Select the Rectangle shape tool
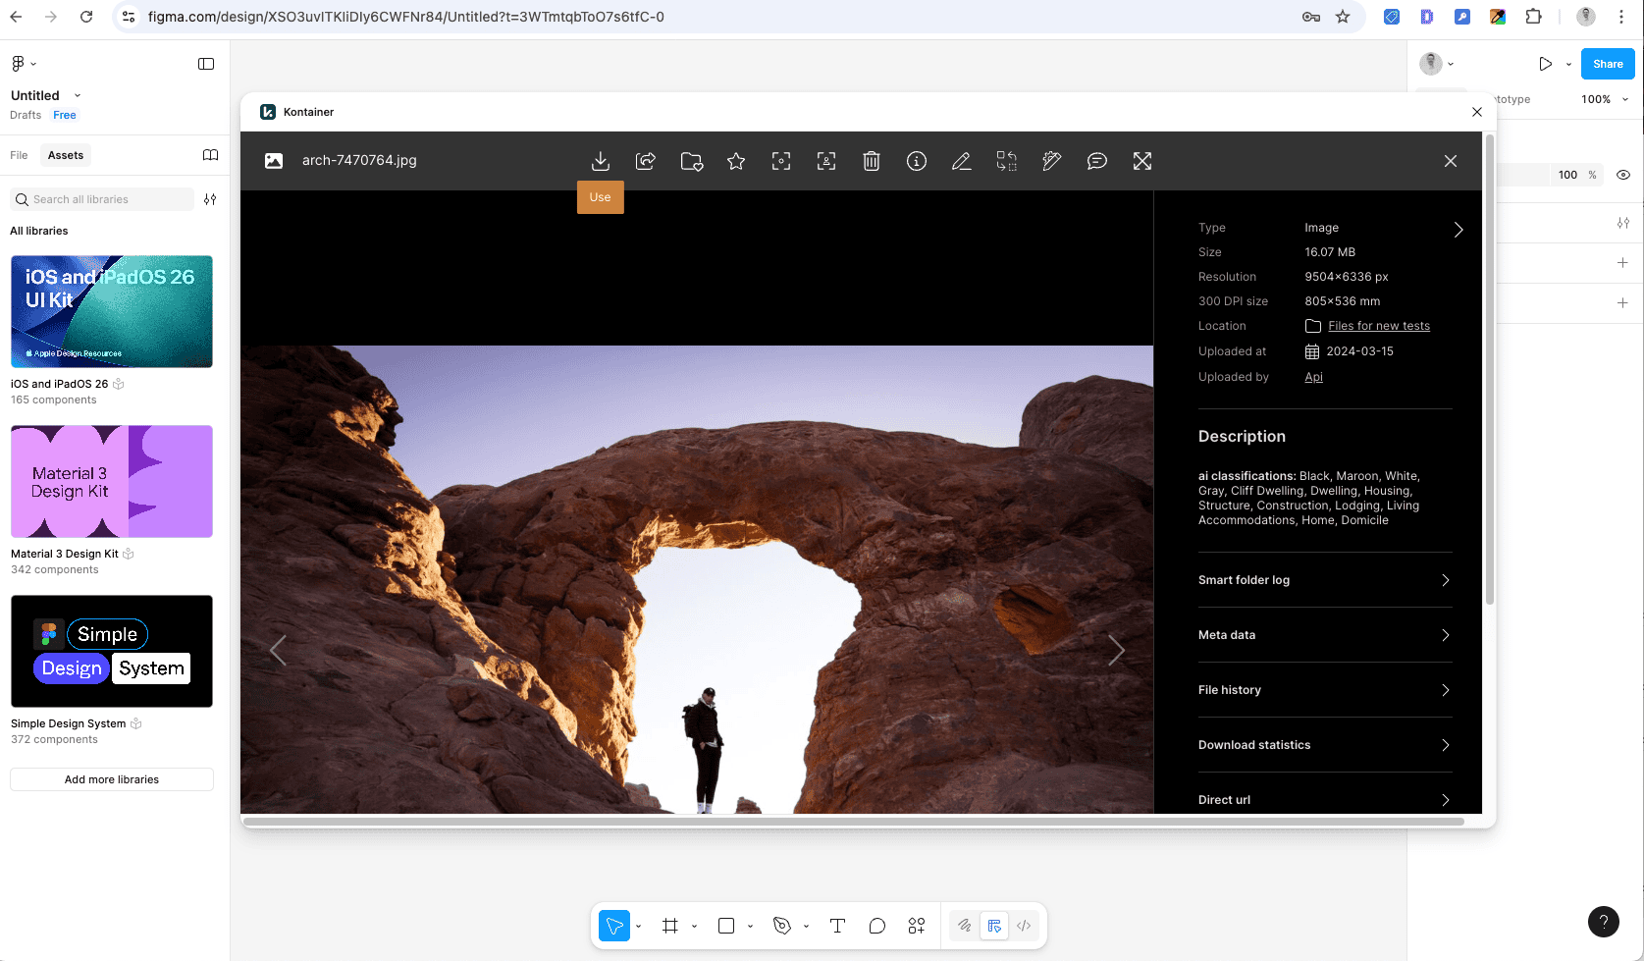 [x=725, y=925]
